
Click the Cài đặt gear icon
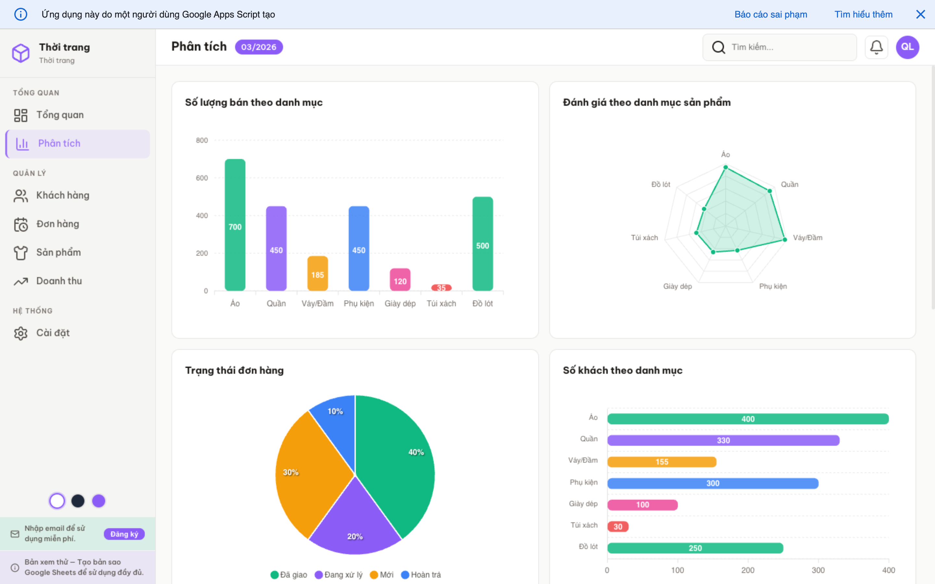point(21,333)
